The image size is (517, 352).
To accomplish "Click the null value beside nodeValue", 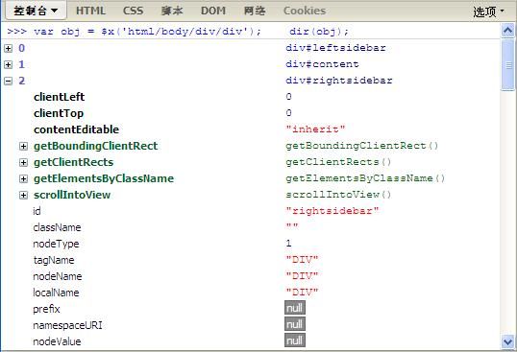I will [x=295, y=340].
